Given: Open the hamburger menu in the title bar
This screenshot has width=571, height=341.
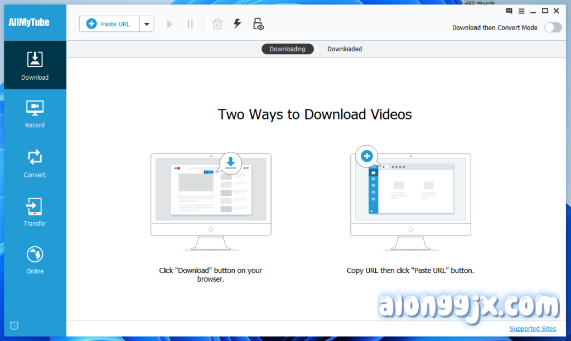Looking at the screenshot, I should [521, 11].
